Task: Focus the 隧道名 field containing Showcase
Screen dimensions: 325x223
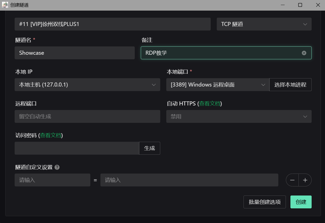Action: (x=74, y=53)
